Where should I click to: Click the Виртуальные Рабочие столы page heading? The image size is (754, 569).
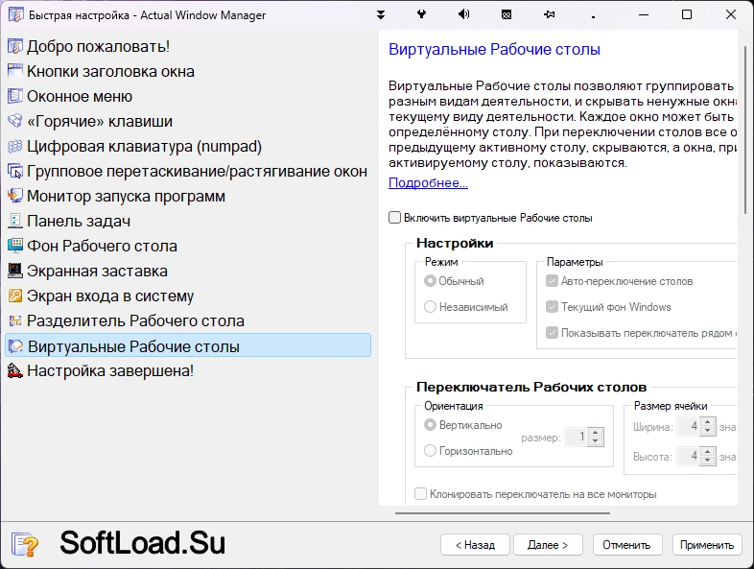pyautogui.click(x=494, y=49)
